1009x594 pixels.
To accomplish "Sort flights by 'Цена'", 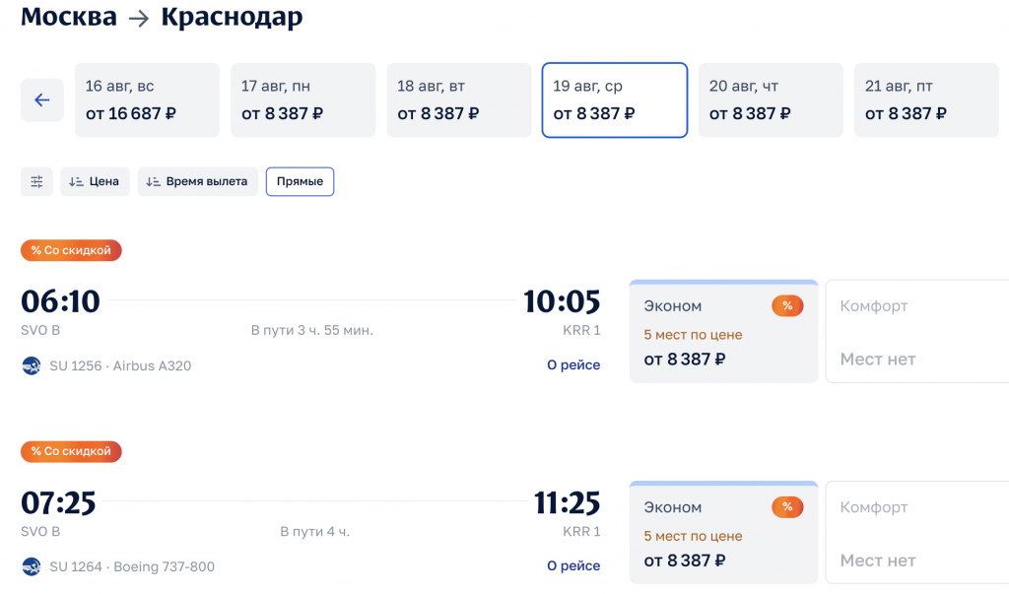I will [x=95, y=182].
